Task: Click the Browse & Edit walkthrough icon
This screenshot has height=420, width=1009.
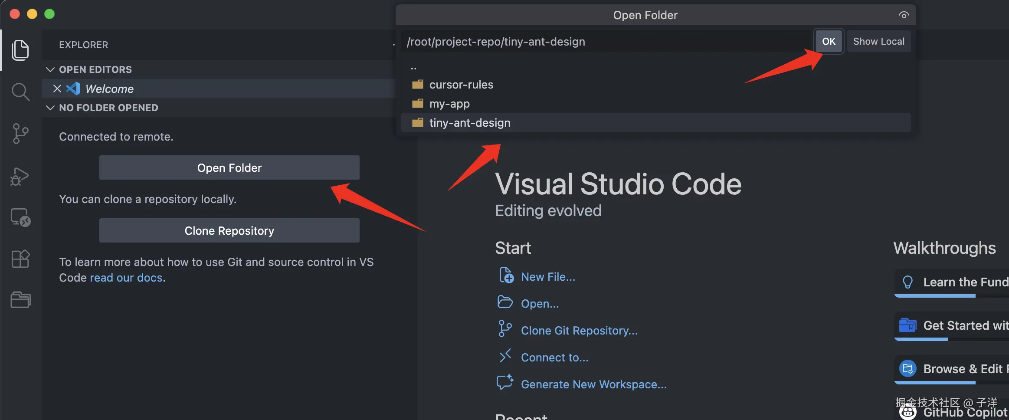Action: (907, 369)
